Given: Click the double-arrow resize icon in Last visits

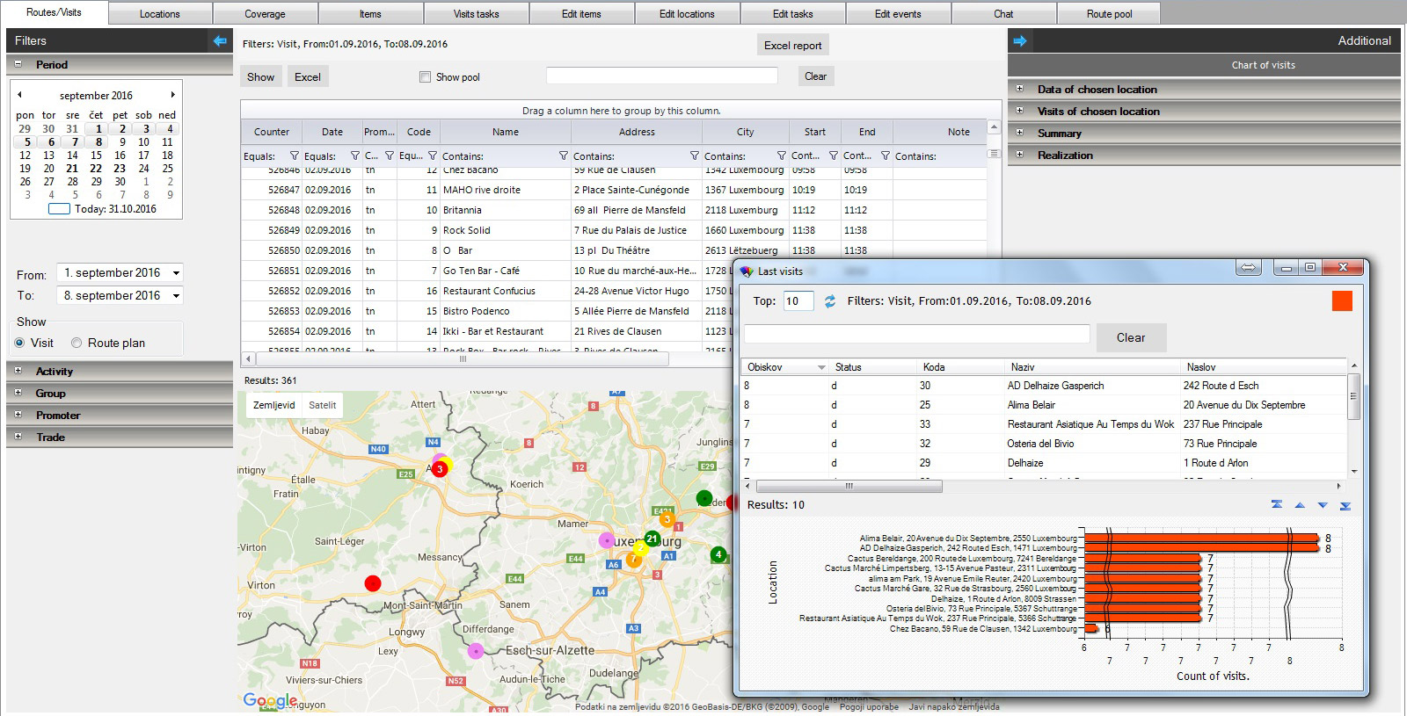Looking at the screenshot, I should pos(1248,268).
